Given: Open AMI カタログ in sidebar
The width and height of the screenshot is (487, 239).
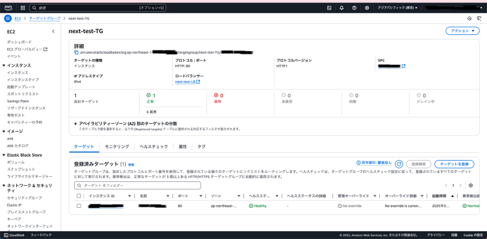Looking at the screenshot, I should click(18, 146).
